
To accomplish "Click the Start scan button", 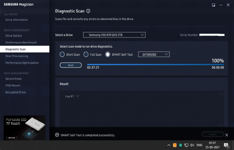I will 71,65.
